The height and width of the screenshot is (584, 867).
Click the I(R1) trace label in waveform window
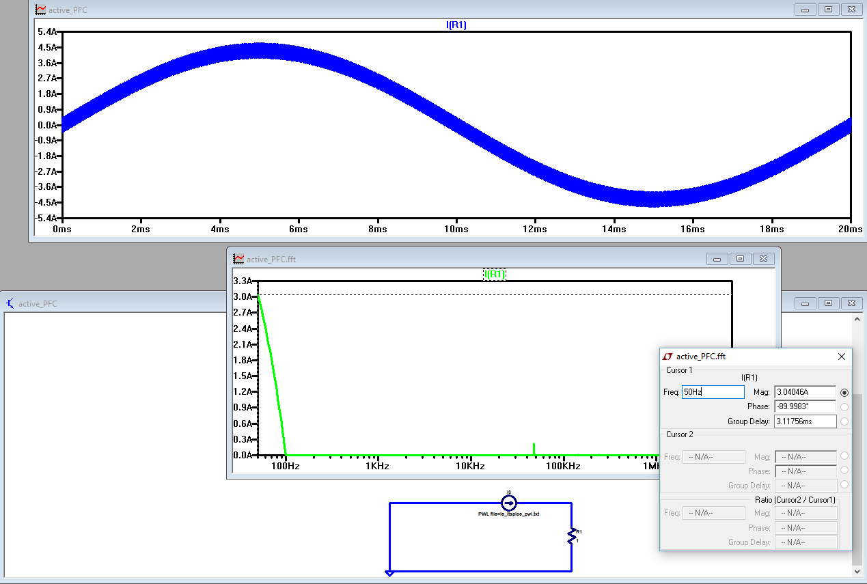point(456,25)
